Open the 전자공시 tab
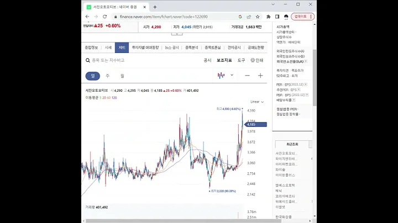Viewport: 398px width, 223px height. coord(234,47)
